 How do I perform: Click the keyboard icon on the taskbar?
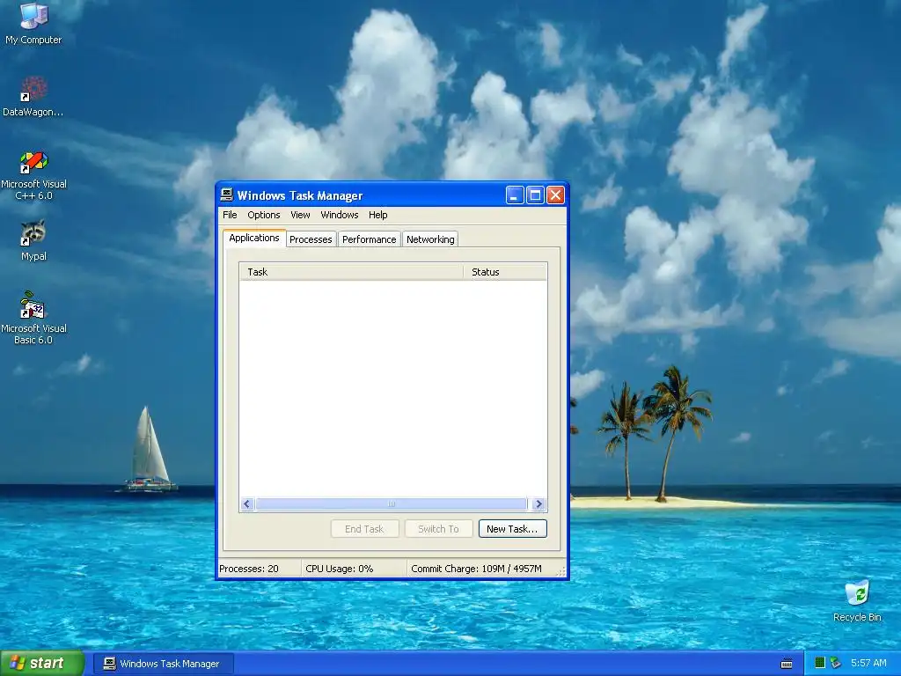click(x=787, y=664)
